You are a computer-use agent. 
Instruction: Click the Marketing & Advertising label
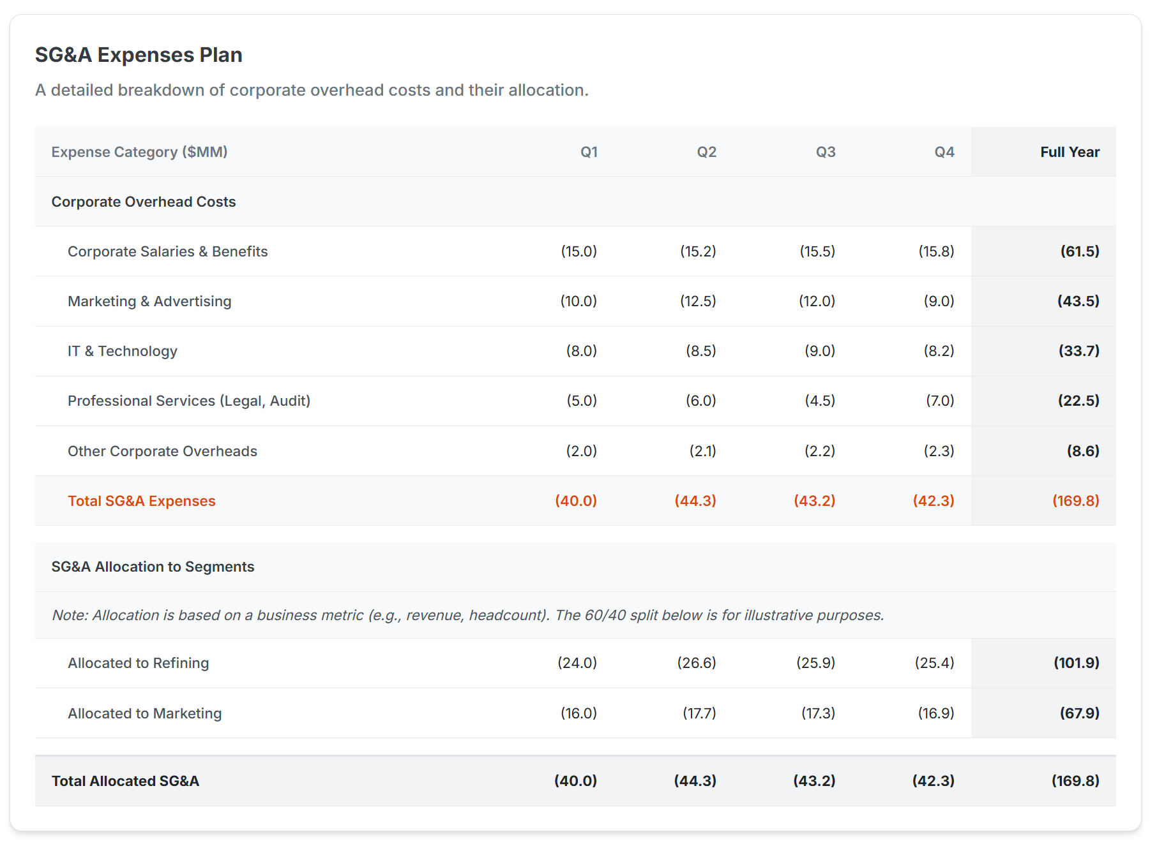click(x=149, y=301)
